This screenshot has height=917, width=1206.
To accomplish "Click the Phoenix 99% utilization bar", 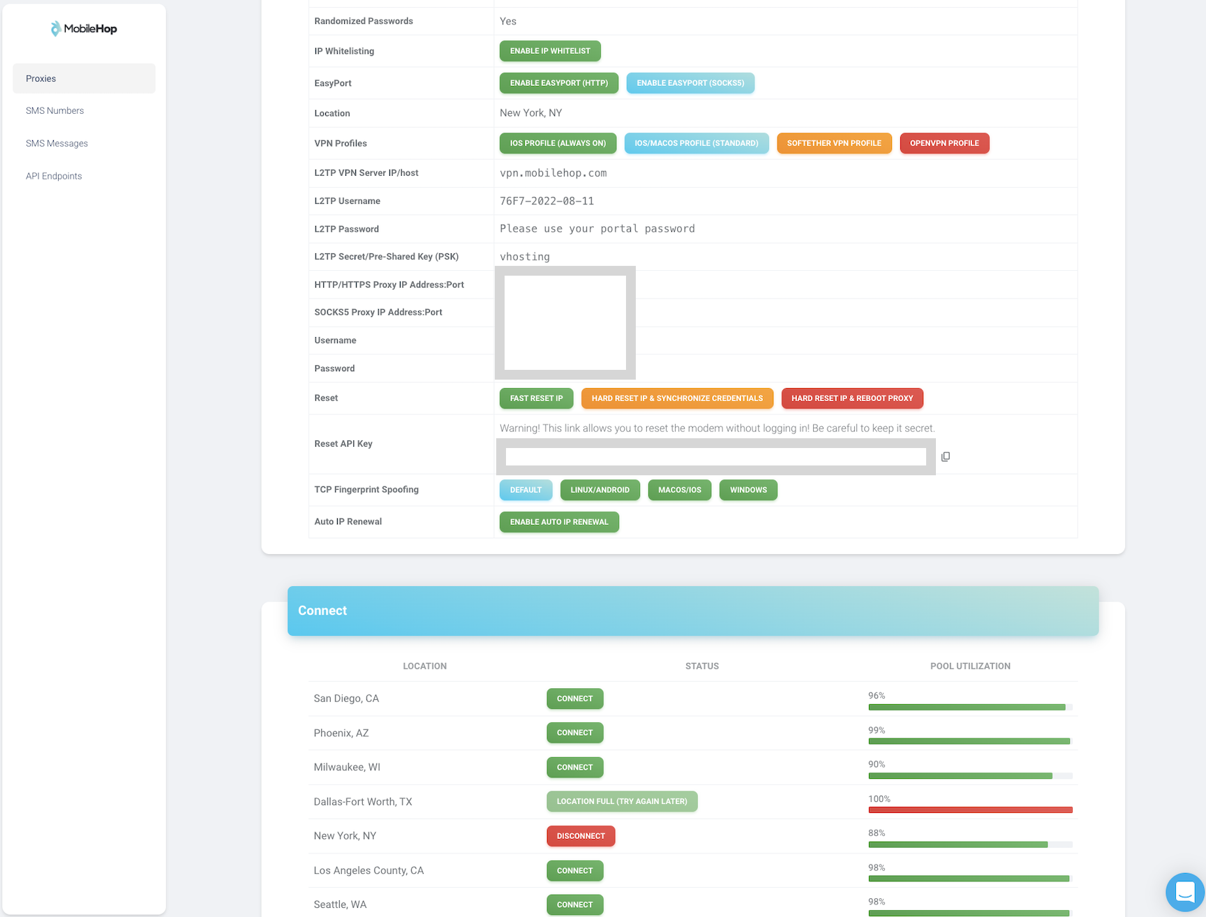I will click(x=970, y=742).
